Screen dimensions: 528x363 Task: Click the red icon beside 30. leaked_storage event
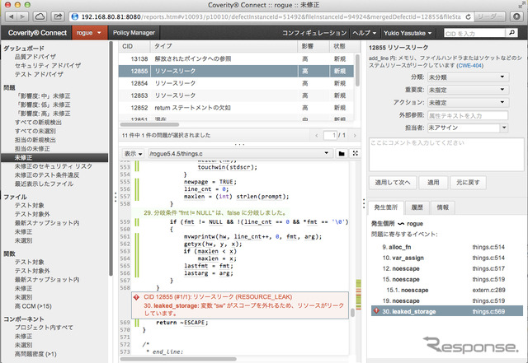[377, 311]
